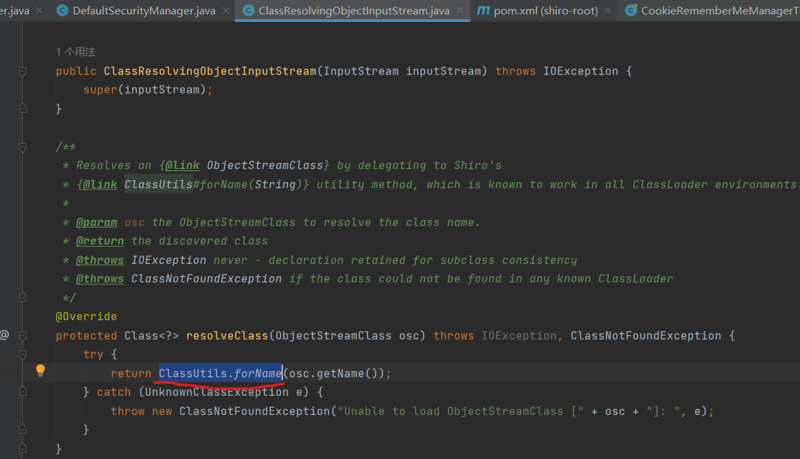This screenshot has width=800, height=459.
Task: Close the ClassResolvingObjectInputStream.java tab
Action: pos(459,11)
